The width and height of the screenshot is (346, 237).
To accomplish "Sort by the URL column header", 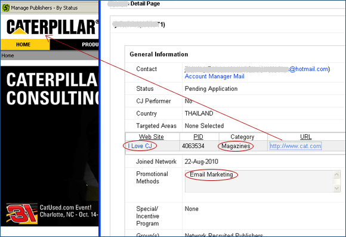I will tap(305, 137).
